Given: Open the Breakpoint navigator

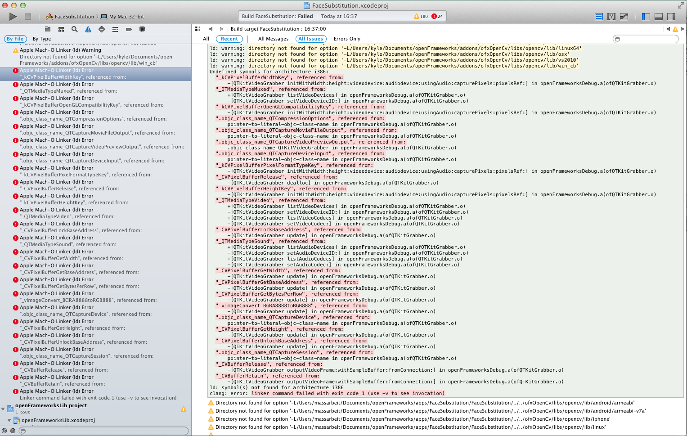Looking at the screenshot, I should tap(128, 29).
